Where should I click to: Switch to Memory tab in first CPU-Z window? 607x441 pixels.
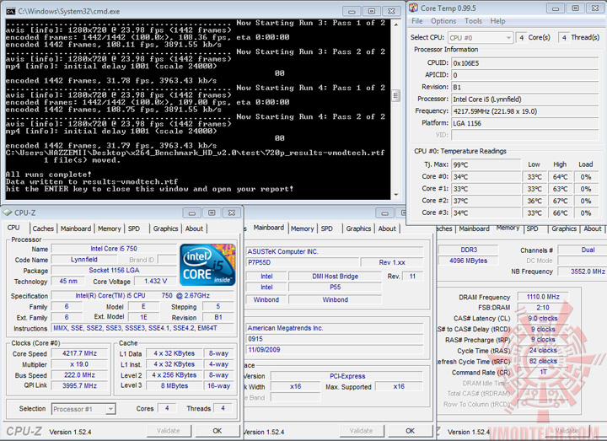(x=109, y=229)
